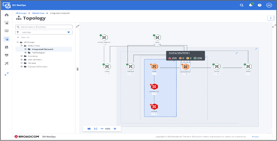Screen dimensions: 277x141
Task: Click the plus zoom in button
Action: click(115, 129)
